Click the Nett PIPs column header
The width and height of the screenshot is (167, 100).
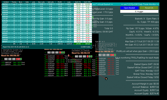[87, 2]
